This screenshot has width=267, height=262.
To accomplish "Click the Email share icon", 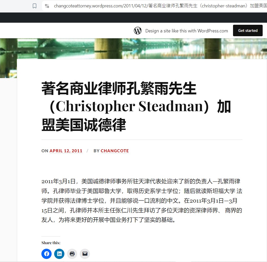I will (85, 254).
